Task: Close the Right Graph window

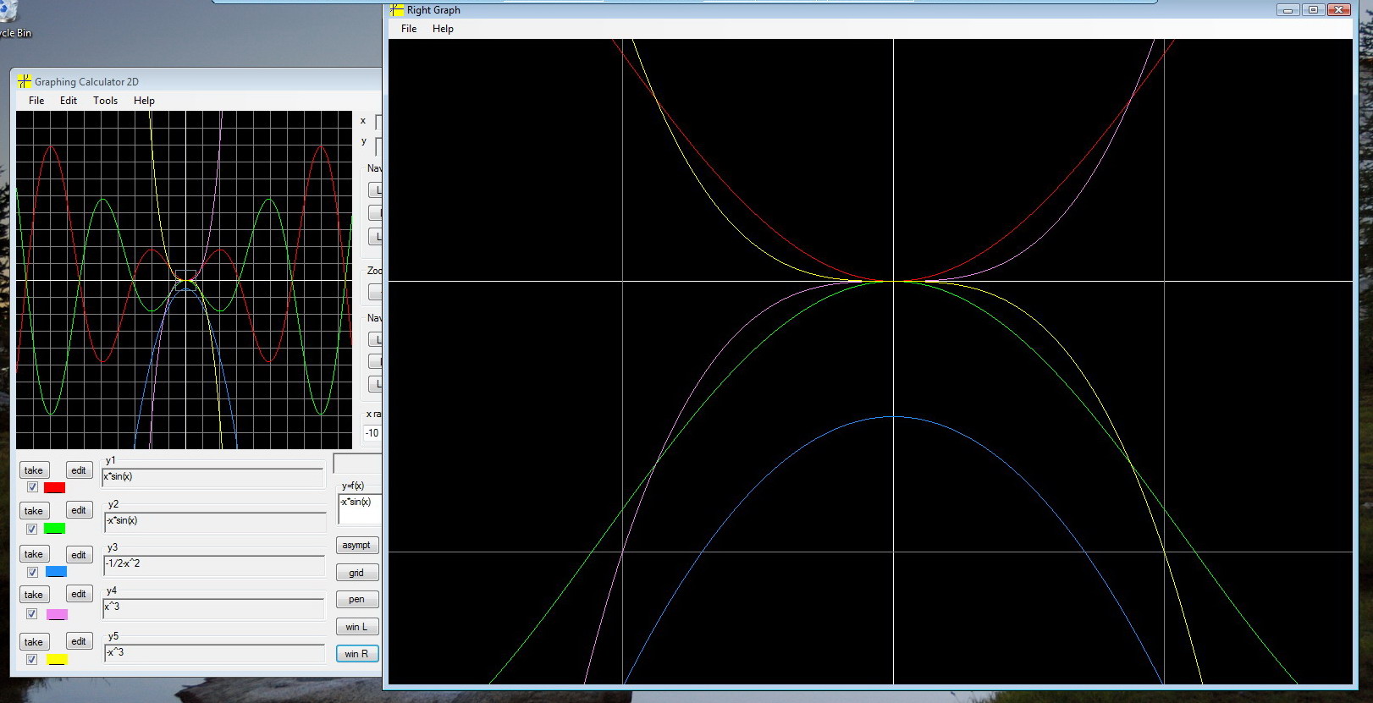Action: pos(1339,10)
